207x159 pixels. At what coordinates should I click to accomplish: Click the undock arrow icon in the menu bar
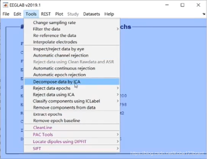pos(204,14)
